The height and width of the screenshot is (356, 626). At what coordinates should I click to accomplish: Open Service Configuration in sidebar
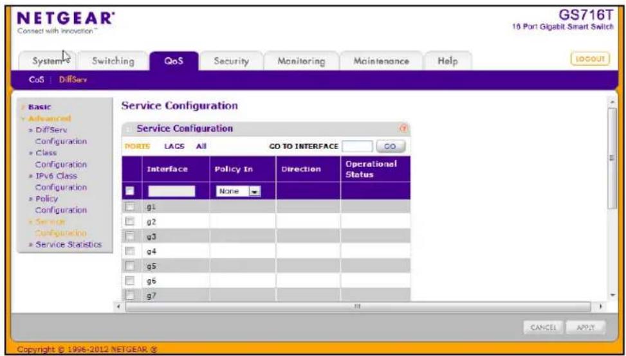[60, 227]
